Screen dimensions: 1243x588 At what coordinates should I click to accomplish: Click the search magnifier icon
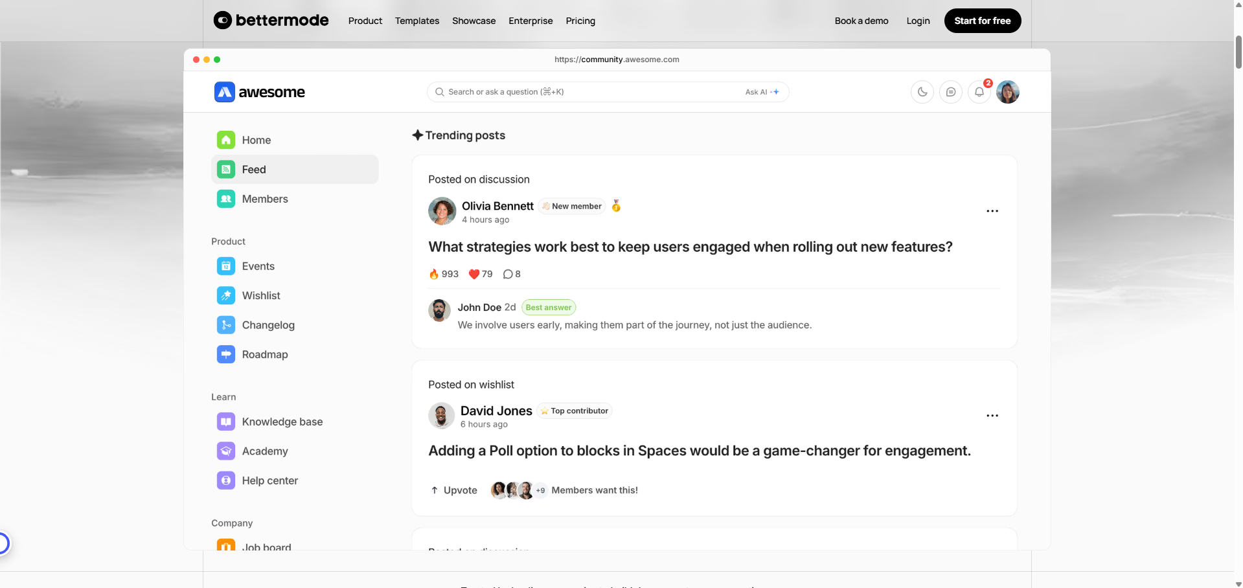[x=440, y=92]
